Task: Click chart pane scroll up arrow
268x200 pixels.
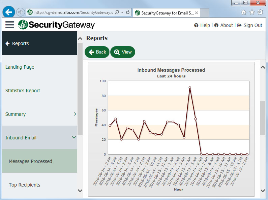Action: (x=263, y=67)
